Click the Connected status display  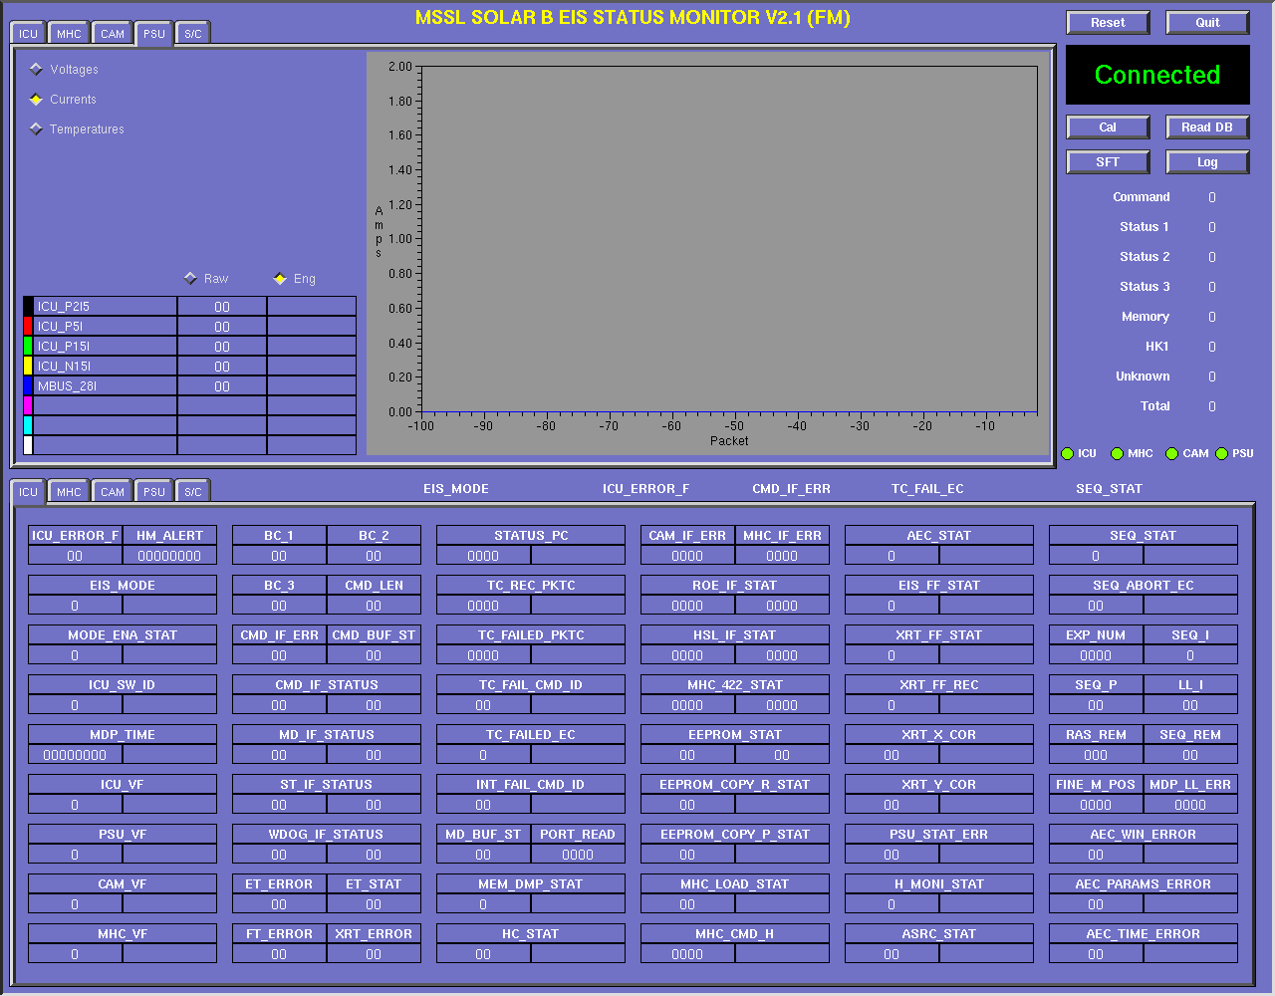(x=1157, y=75)
